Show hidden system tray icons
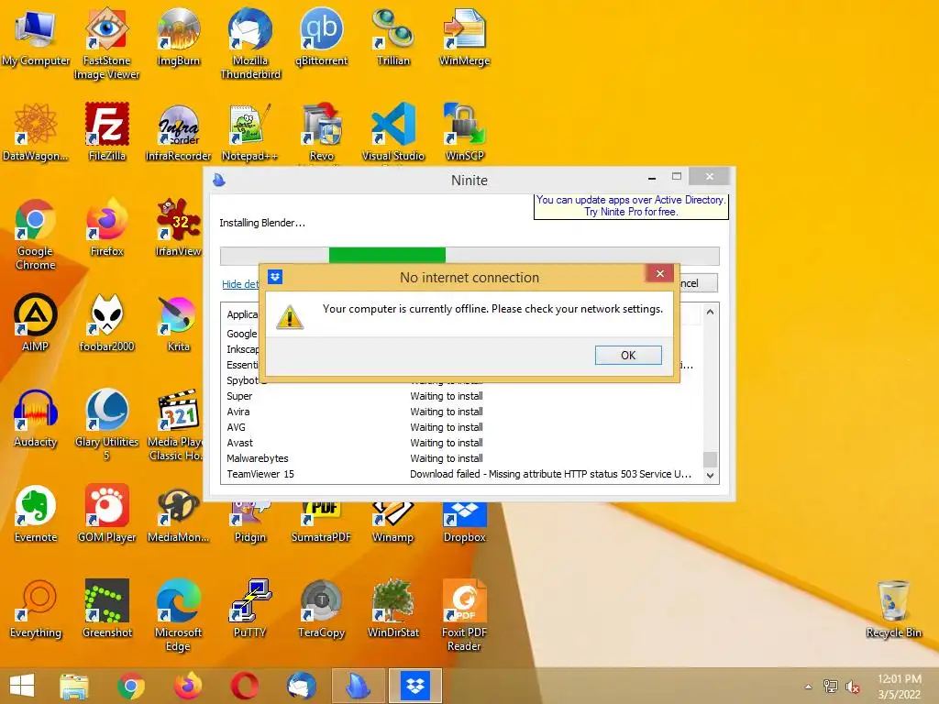This screenshot has height=704, width=939. (809, 687)
